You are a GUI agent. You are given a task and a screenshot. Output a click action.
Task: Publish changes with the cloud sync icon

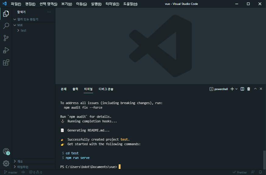[23, 172]
